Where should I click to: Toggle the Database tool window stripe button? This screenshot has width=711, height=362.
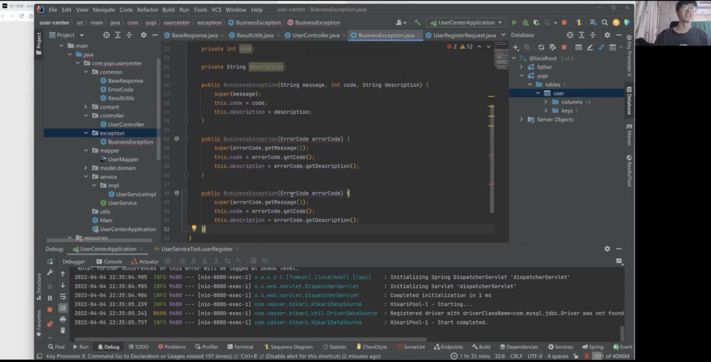(x=629, y=100)
